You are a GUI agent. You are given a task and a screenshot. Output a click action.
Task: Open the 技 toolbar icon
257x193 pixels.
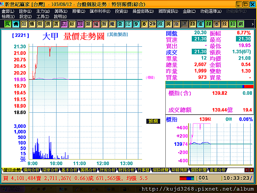(224, 24)
